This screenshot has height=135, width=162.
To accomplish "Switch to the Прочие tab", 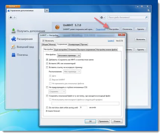I will click(x=84, y=44).
